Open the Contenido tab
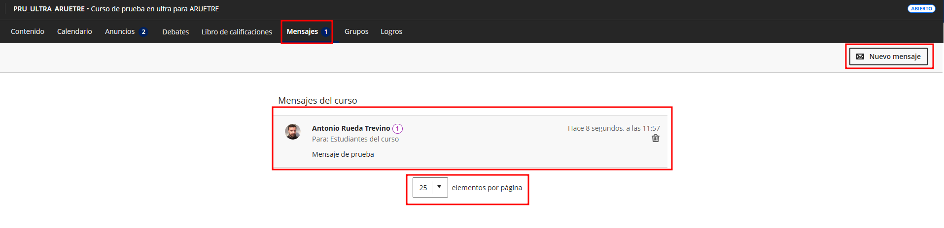 (x=28, y=31)
